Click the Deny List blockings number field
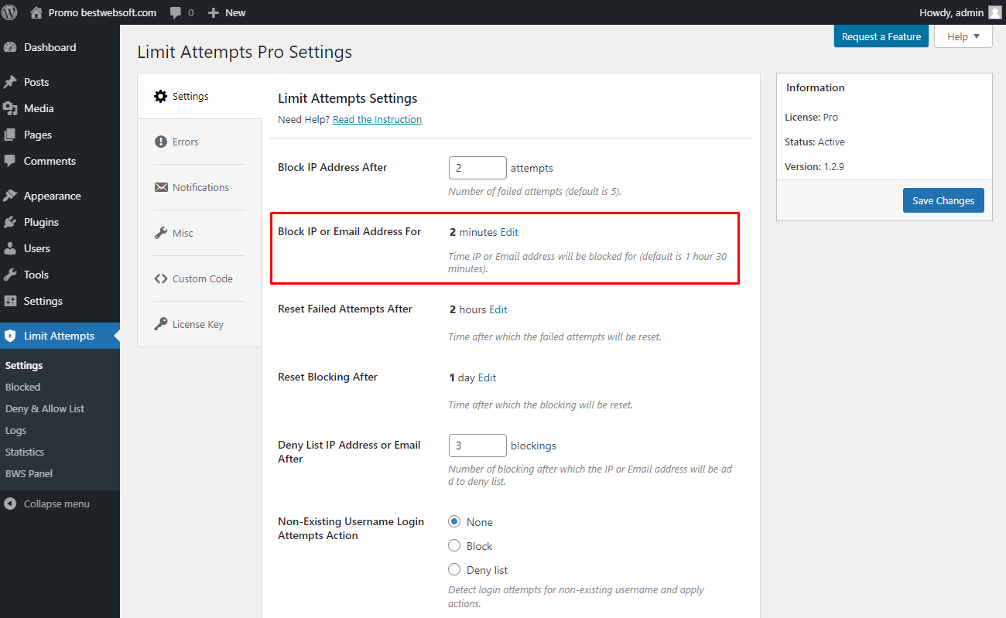This screenshot has width=1006, height=618. (x=477, y=446)
